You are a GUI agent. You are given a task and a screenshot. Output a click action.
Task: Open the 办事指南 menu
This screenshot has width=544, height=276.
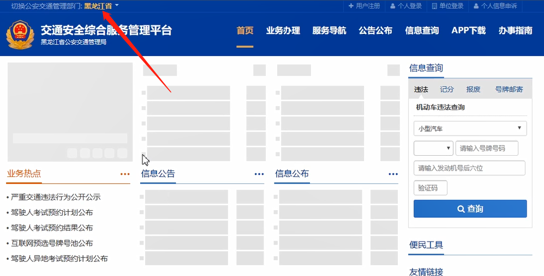pyautogui.click(x=515, y=30)
